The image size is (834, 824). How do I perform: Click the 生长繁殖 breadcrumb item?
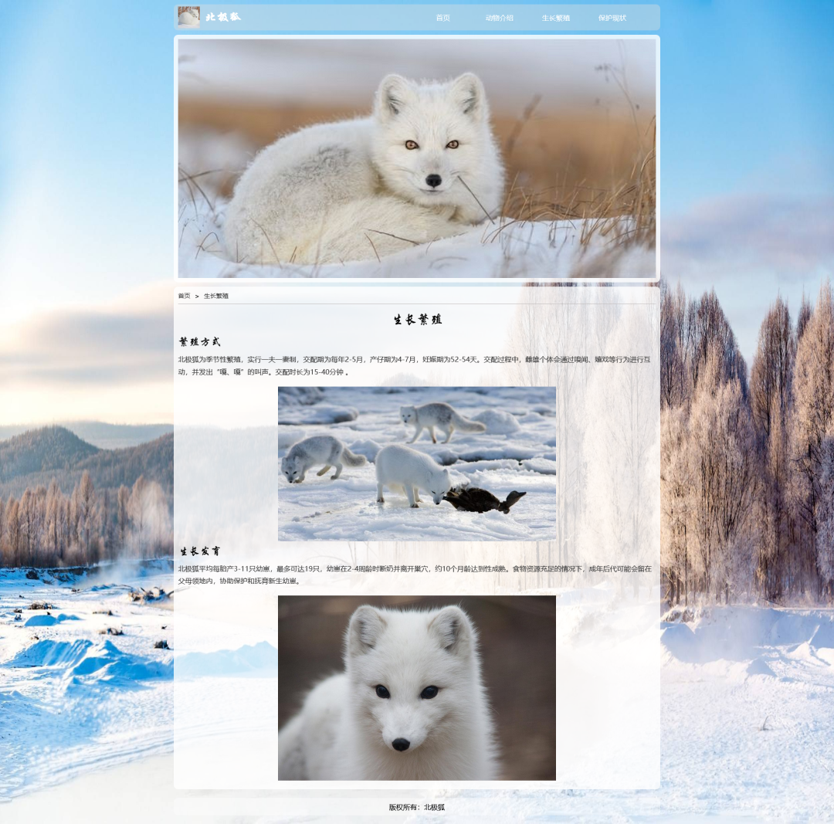pos(216,296)
